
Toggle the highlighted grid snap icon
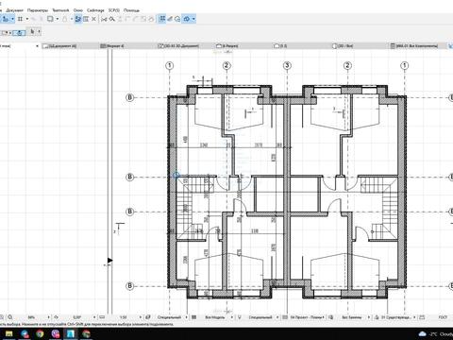(162, 19)
